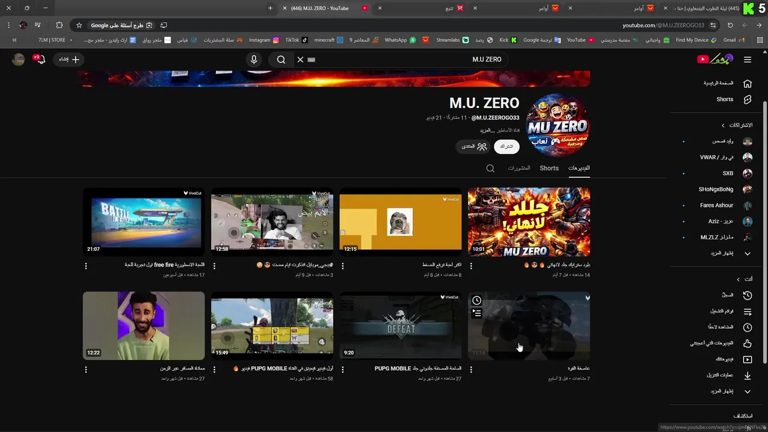Click the community (المنتدى) button

[473, 146]
